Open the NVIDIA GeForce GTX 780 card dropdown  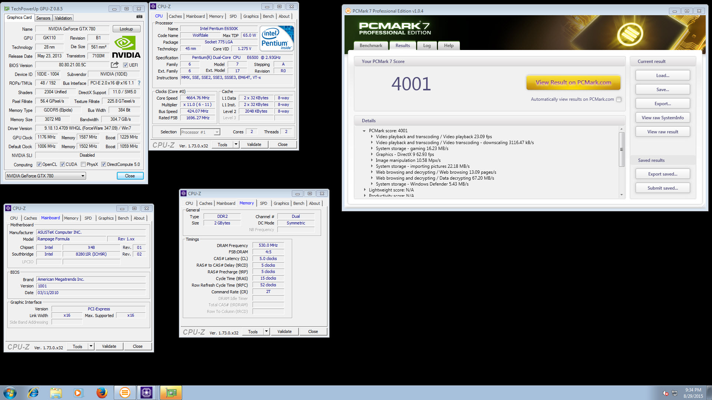coord(46,176)
